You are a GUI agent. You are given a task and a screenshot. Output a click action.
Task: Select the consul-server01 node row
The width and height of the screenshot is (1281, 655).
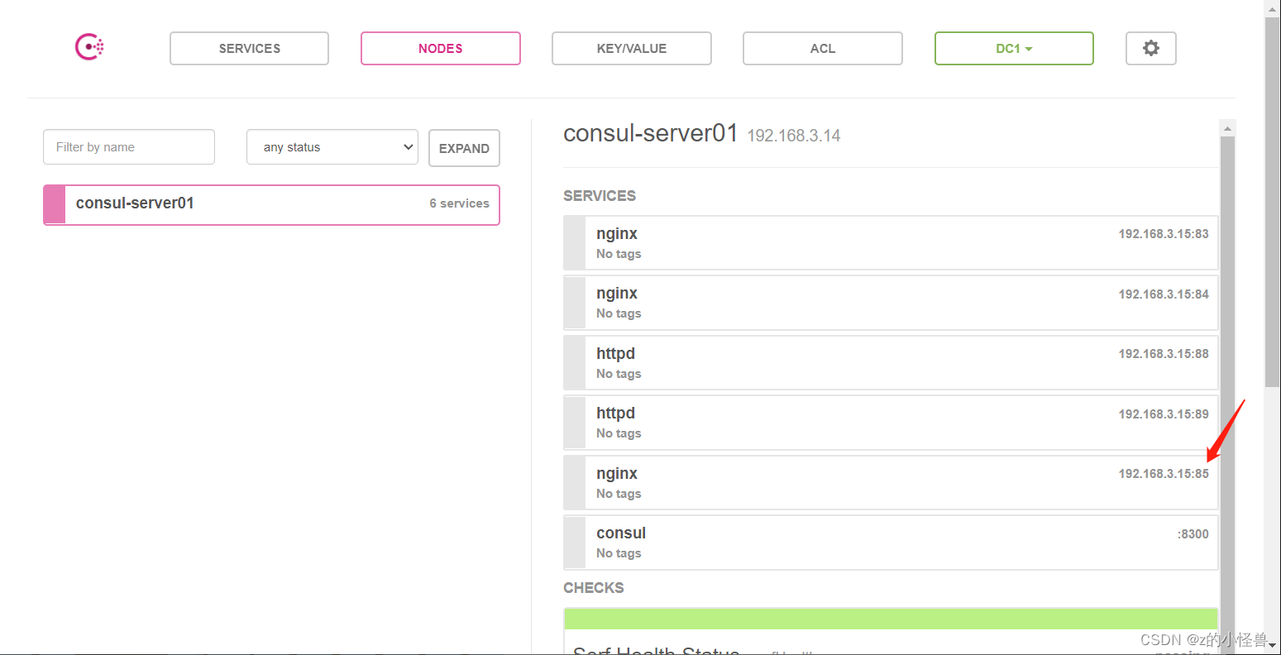[271, 204]
